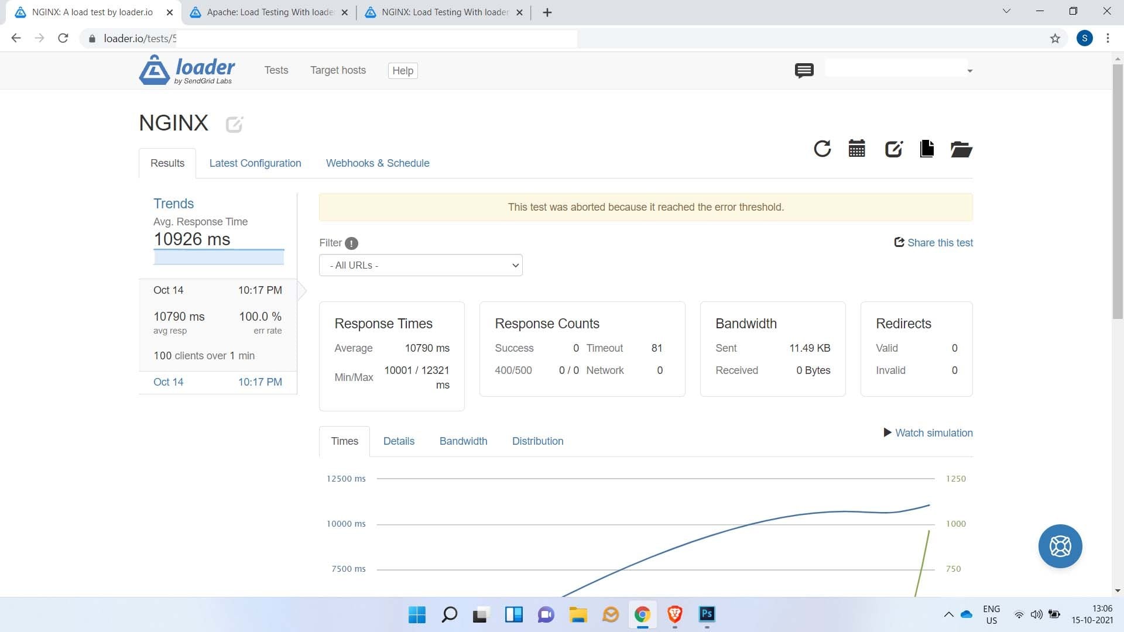
Task: Click the rename icon beside NGINX title
Action: pos(234,124)
